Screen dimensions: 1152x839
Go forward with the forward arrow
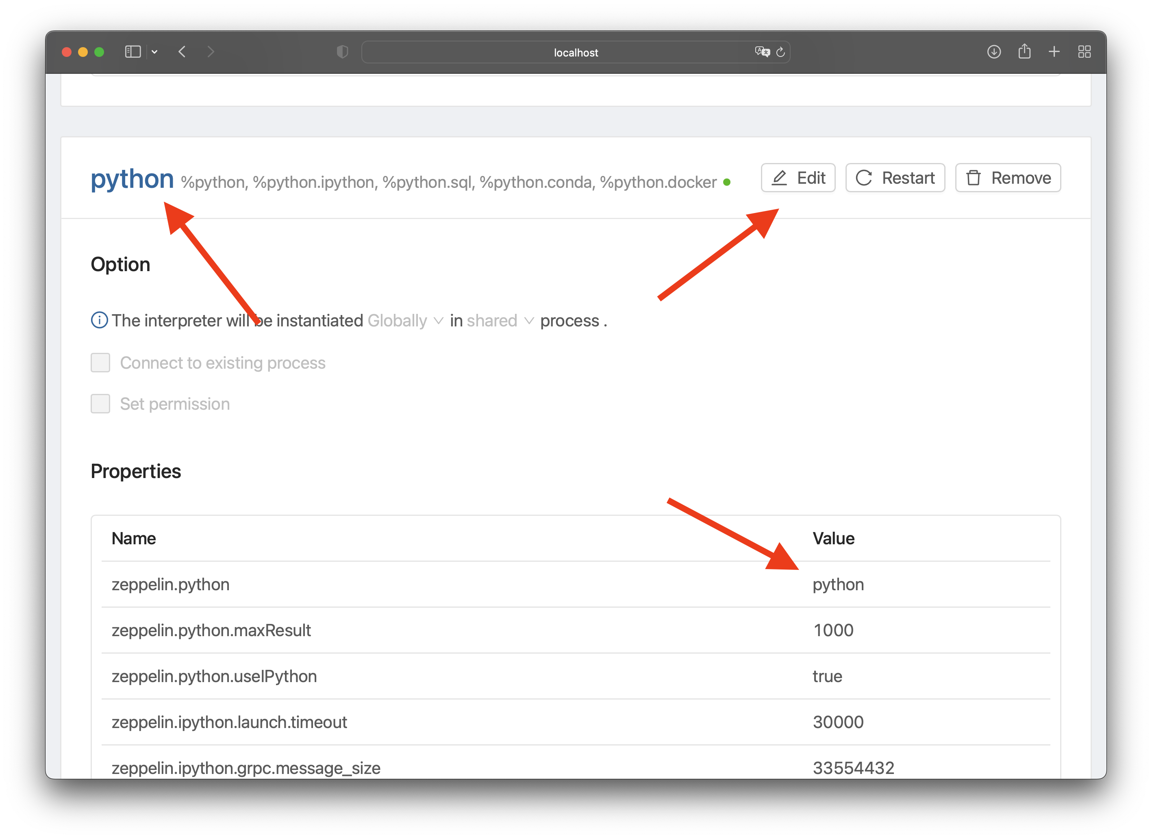tap(211, 52)
